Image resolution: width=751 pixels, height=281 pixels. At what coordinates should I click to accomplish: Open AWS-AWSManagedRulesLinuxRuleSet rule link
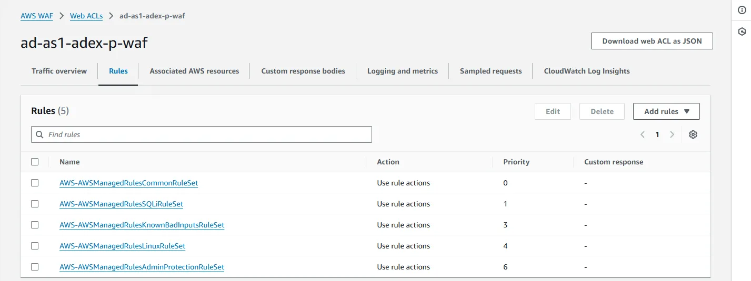[122, 246]
